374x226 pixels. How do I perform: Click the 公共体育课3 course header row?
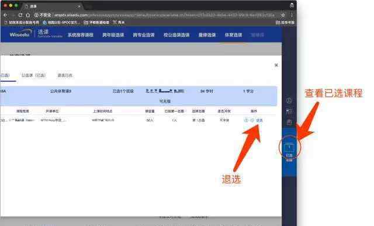[x=138, y=96]
